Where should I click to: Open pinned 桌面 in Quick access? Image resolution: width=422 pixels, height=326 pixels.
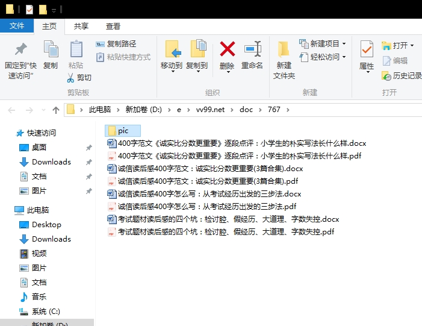(33, 148)
